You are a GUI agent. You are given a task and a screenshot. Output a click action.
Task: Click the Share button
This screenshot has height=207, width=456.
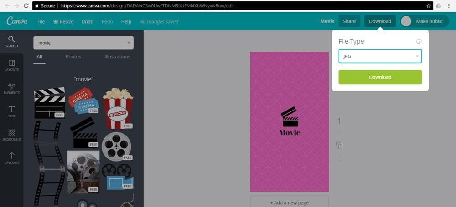tap(349, 21)
